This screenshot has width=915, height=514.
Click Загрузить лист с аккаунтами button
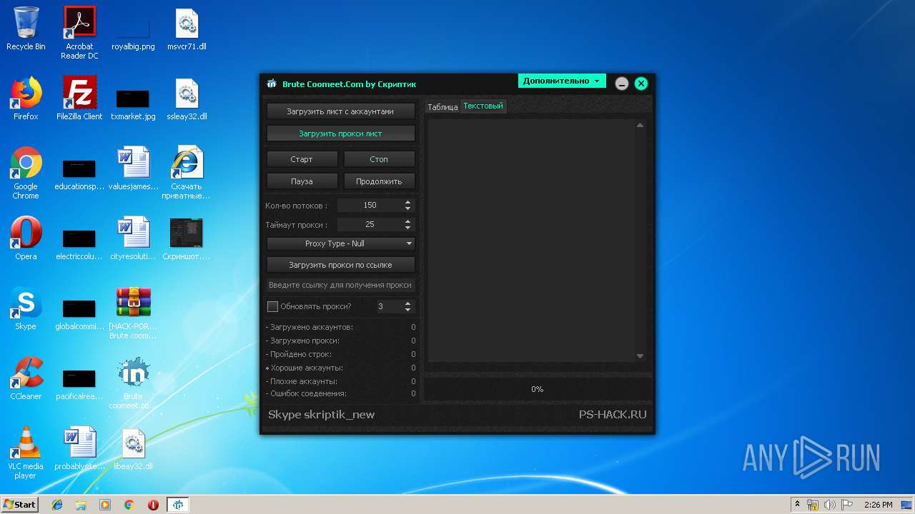pos(340,111)
